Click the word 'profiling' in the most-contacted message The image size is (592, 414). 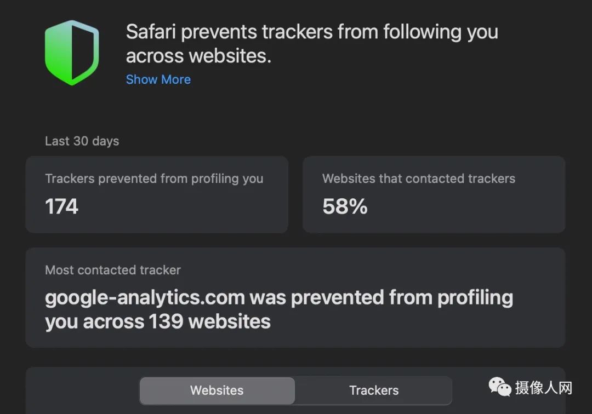(x=475, y=297)
